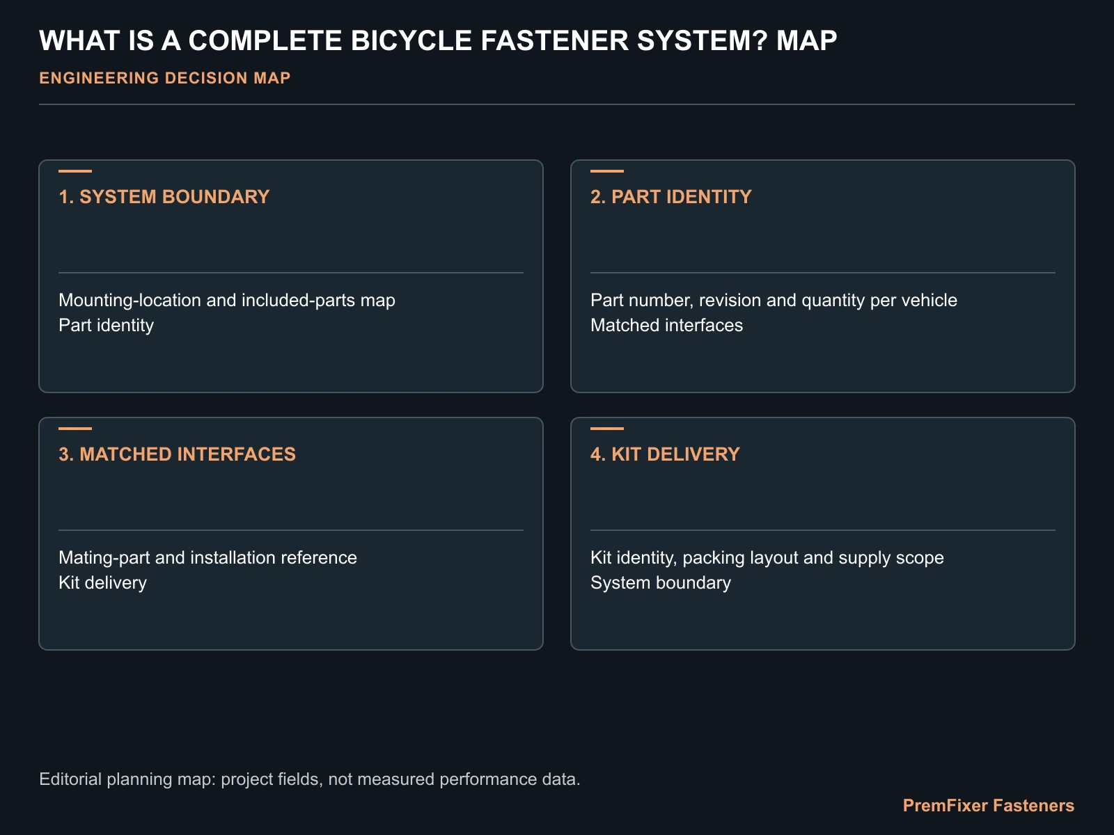Select 'Mounting-location and included-parts map' text
The image size is (1114, 835).
coord(227,301)
